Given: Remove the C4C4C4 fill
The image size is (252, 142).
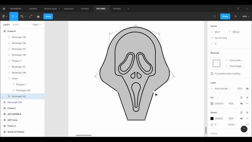Looking at the screenshot, I should pyautogui.click(x=247, y=103).
